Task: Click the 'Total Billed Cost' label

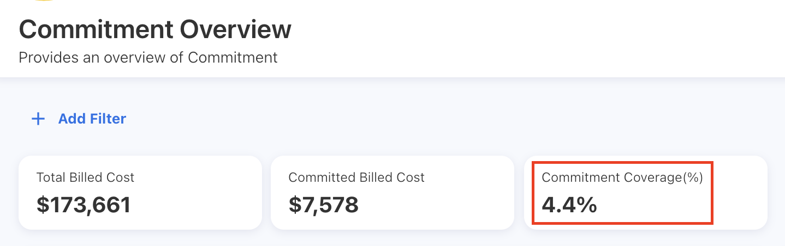Action: coord(85,177)
